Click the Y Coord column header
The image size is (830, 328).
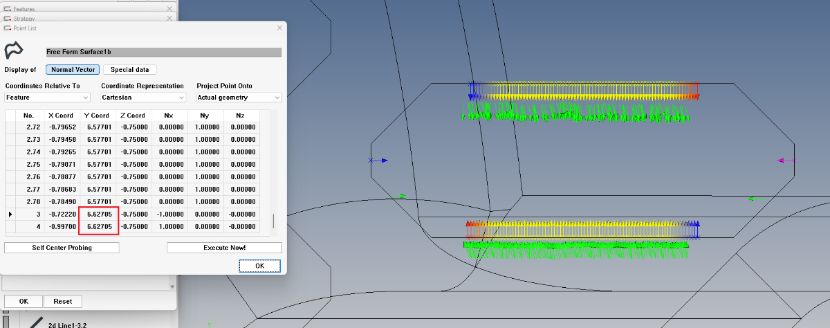98,116
